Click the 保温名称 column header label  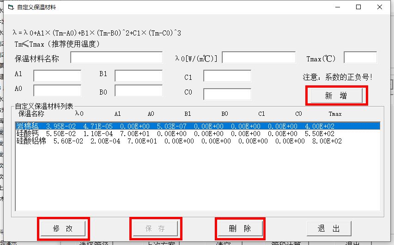31,114
